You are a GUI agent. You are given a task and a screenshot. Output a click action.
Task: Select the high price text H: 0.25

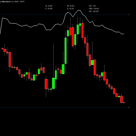pos(71,6)
